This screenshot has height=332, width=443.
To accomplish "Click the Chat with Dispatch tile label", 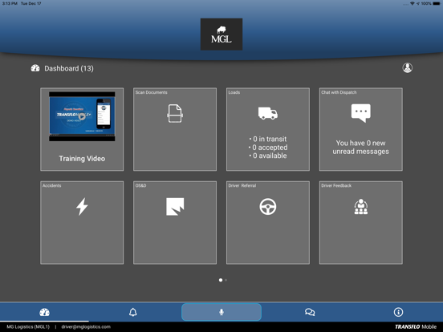I will 339,92.
